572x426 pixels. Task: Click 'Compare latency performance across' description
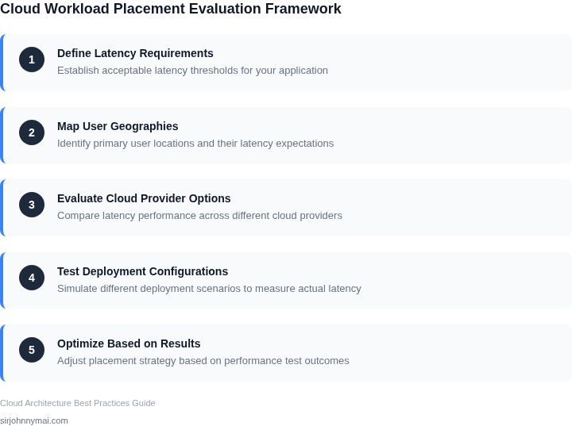click(x=199, y=215)
